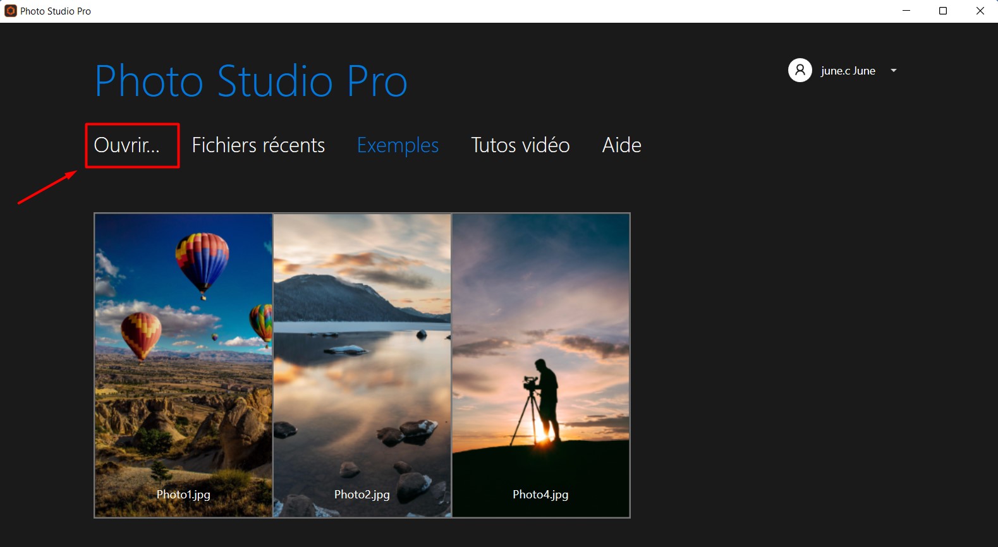Image resolution: width=998 pixels, height=547 pixels.
Task: Go to the Aide tab
Action: [622, 145]
